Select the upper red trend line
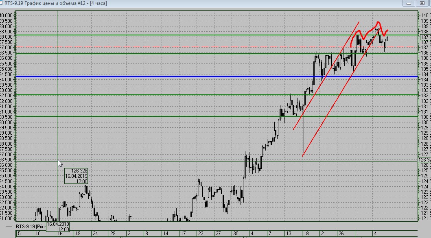The image size is (431, 238). pos(326,75)
